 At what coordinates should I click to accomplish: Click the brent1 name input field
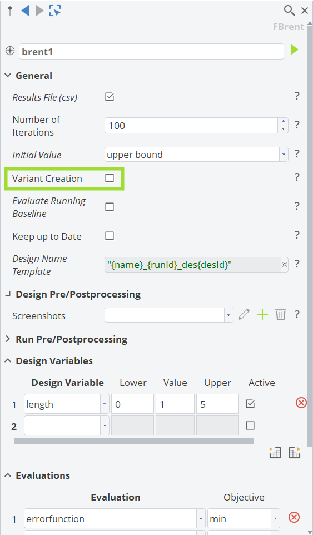pyautogui.click(x=151, y=52)
